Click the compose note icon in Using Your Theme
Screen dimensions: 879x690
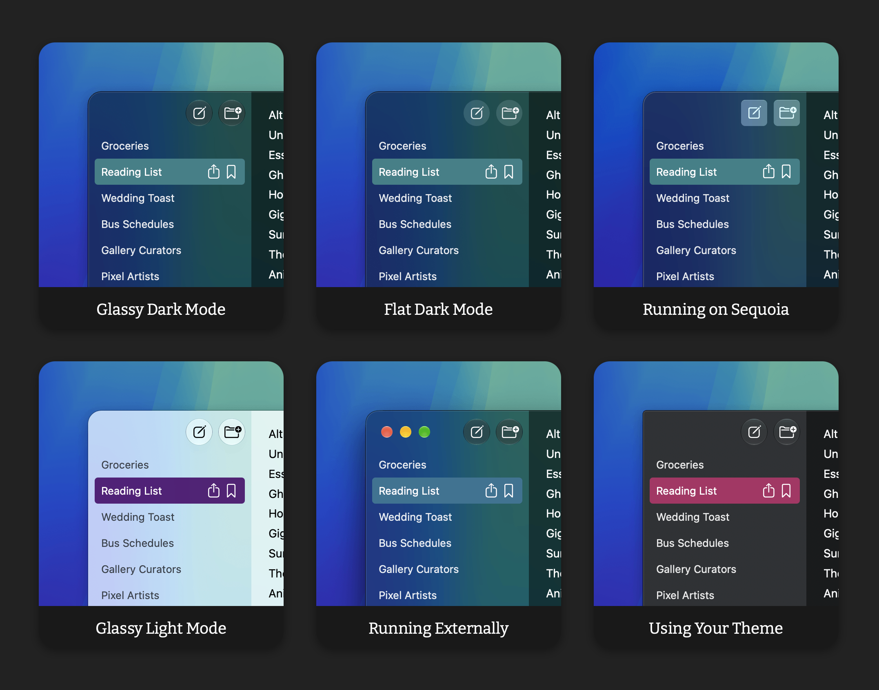(754, 432)
